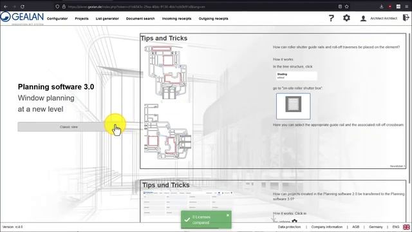This screenshot has width=412, height=232.
Task: Click the browser back arrow
Action: click(6, 6)
